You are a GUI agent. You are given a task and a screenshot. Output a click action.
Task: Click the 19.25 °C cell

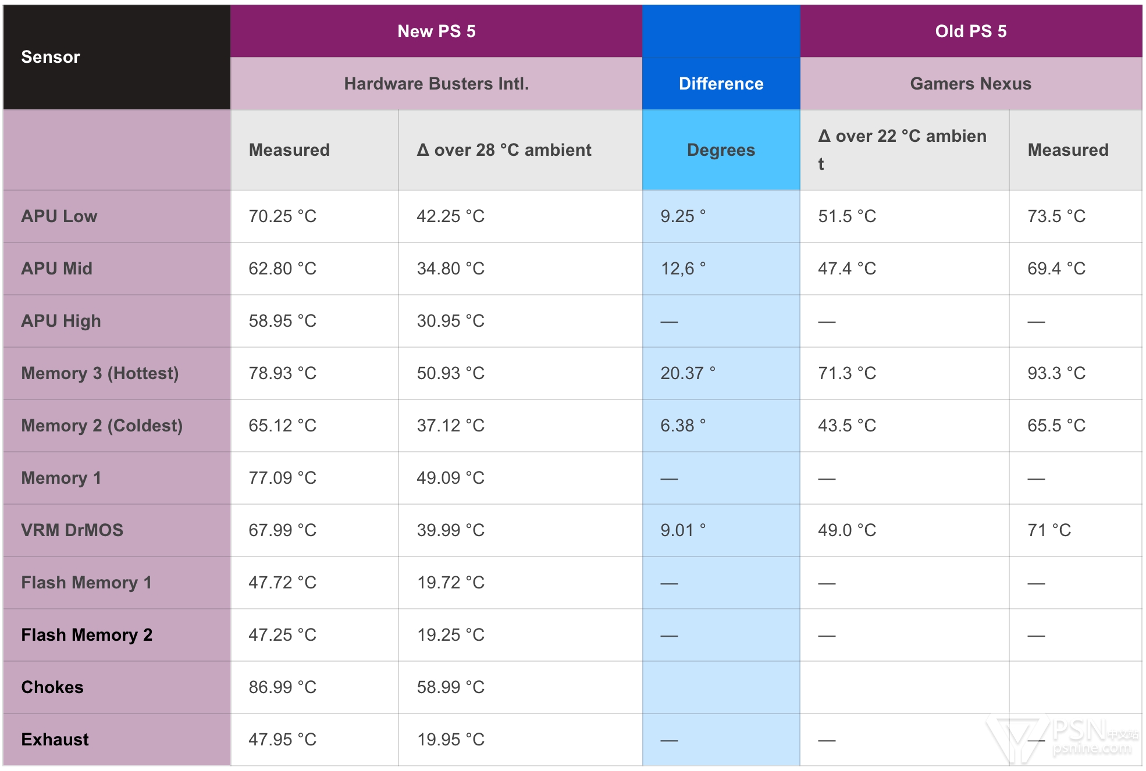(521, 635)
